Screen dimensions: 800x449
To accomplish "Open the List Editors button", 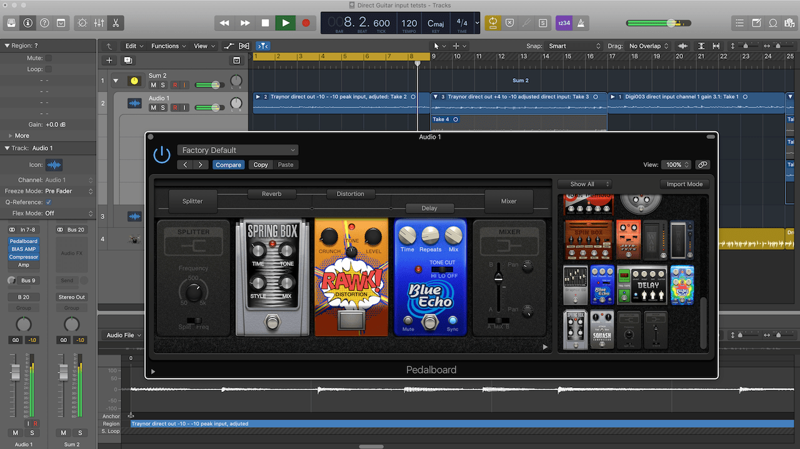I will [739, 23].
